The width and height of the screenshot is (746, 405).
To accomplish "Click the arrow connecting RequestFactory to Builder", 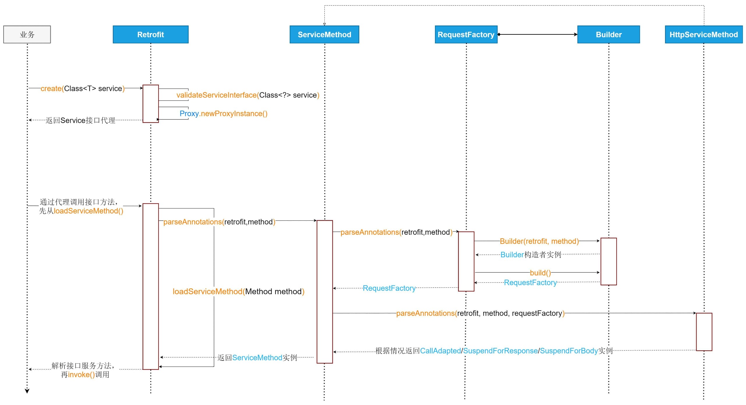I will click(x=537, y=34).
